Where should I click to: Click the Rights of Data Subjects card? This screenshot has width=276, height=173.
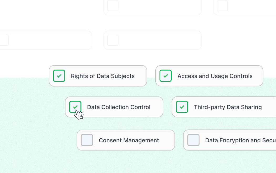[x=98, y=76]
